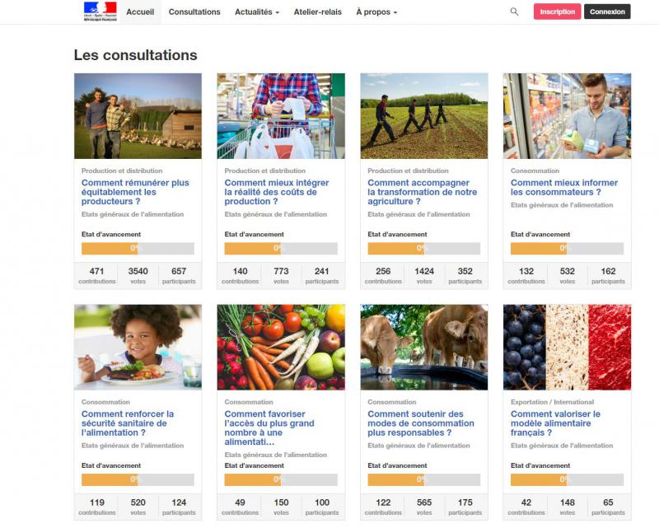Click progress bar under 'Comment valoriser le modèle'
Screen dimensions: 659x528
(x=567, y=479)
